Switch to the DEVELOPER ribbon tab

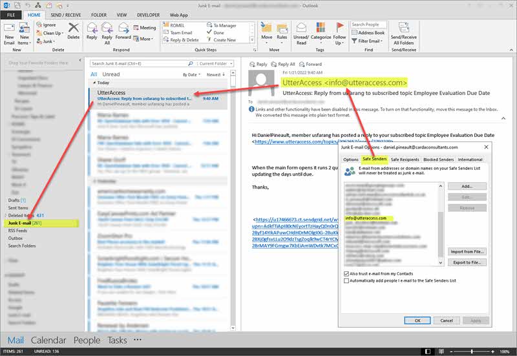point(149,15)
